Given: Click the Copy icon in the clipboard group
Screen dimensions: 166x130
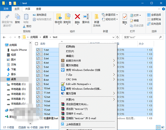Looking at the screenshot, I should pos(17,17).
